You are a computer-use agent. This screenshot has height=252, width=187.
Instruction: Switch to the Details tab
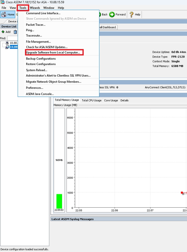tap(124, 100)
